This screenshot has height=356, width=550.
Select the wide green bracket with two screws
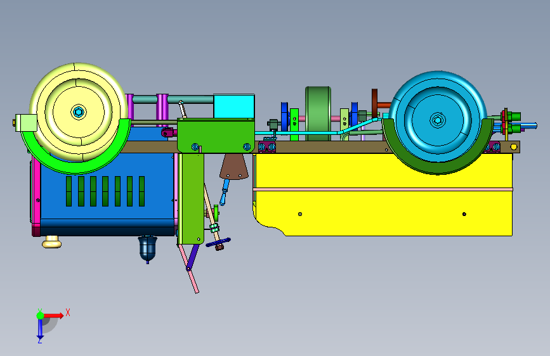tap(216, 136)
